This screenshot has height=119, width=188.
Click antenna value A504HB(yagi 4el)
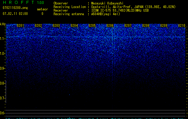pyautogui.click(x=106, y=14)
